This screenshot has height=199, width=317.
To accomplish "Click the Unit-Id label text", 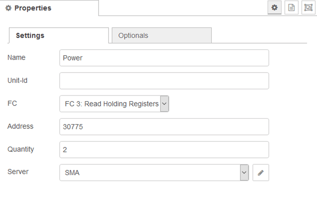I will [18, 81].
